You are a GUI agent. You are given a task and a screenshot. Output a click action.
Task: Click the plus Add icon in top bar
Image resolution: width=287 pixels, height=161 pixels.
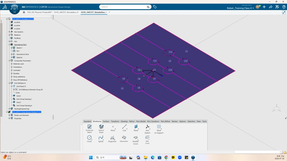click(x=264, y=7)
